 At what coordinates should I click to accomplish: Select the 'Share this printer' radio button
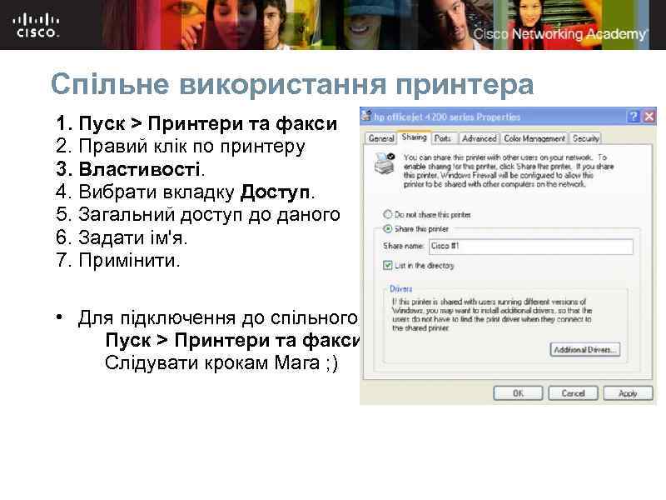386,227
